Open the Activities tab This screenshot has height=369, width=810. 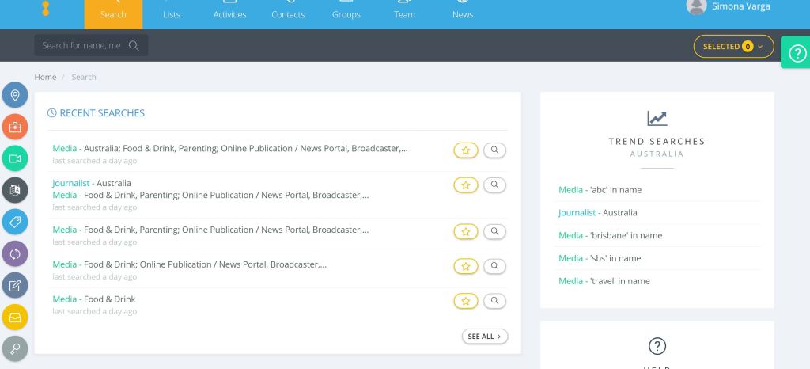229,14
